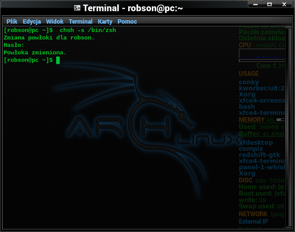
Task: Click the terminal's vertical scrollbar track
Action: pyautogui.click(x=288, y=128)
